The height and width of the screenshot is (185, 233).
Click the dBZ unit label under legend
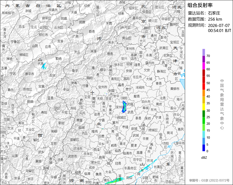click(x=204, y=158)
